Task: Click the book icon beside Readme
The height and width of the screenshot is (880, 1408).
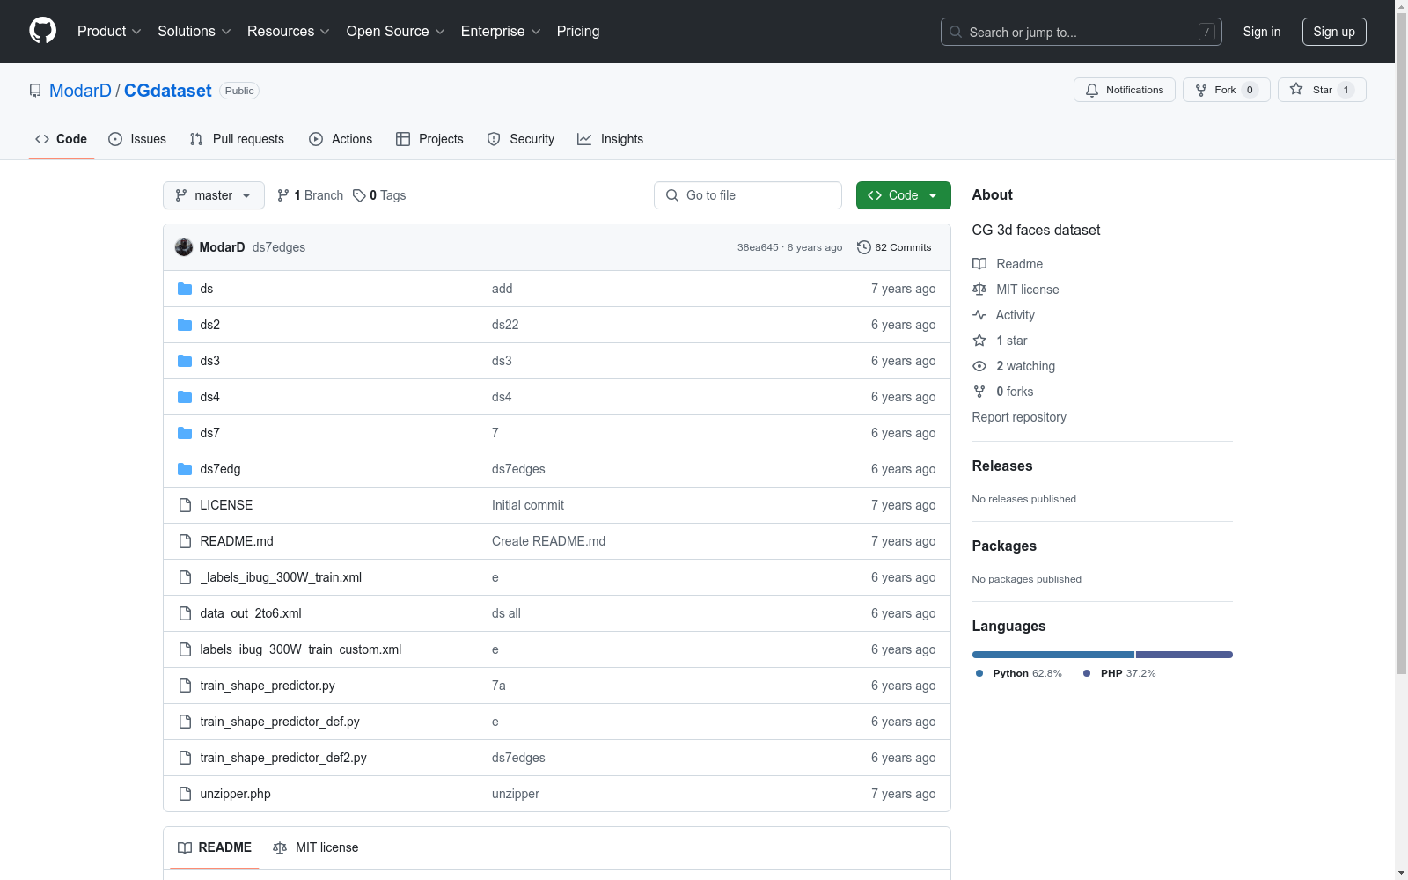Action: click(979, 264)
